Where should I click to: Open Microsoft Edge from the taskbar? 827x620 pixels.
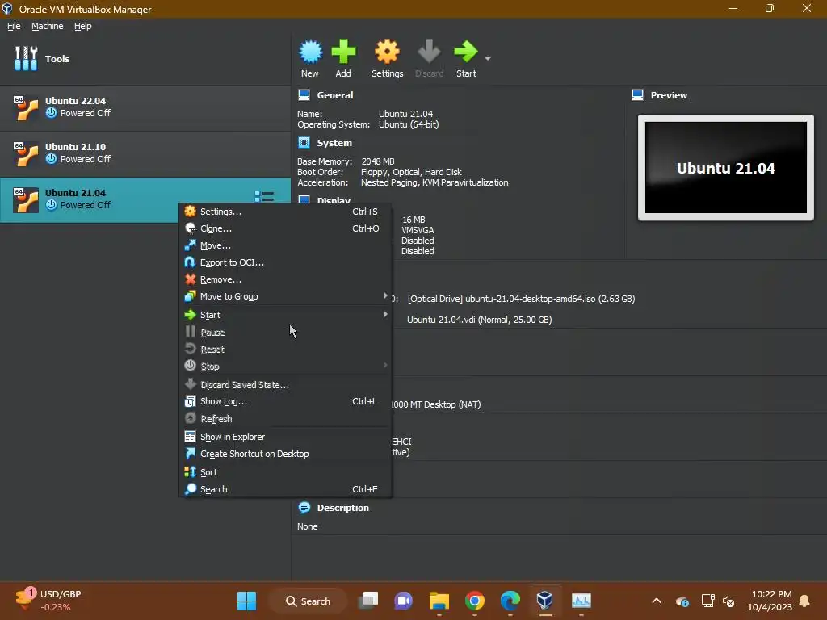click(510, 601)
